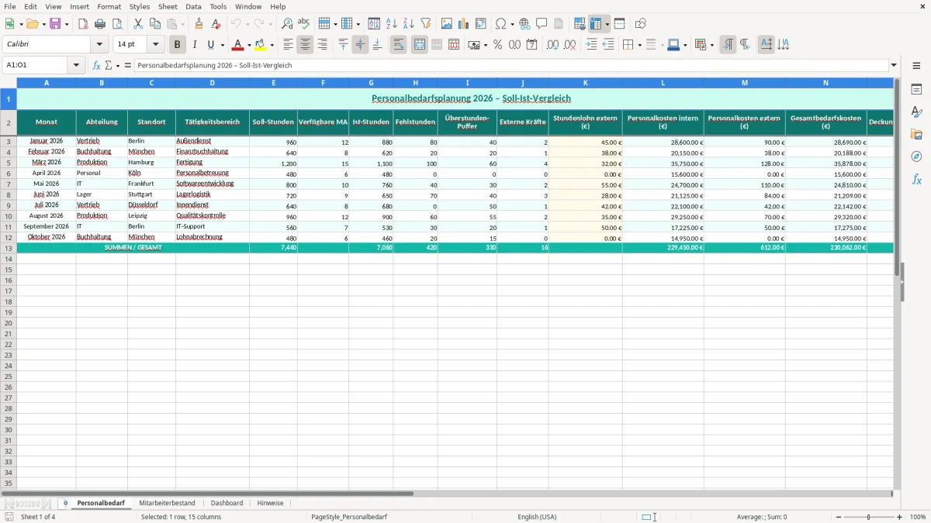Click Sort Descending icon
This screenshot has width=931, height=523.
409,24
